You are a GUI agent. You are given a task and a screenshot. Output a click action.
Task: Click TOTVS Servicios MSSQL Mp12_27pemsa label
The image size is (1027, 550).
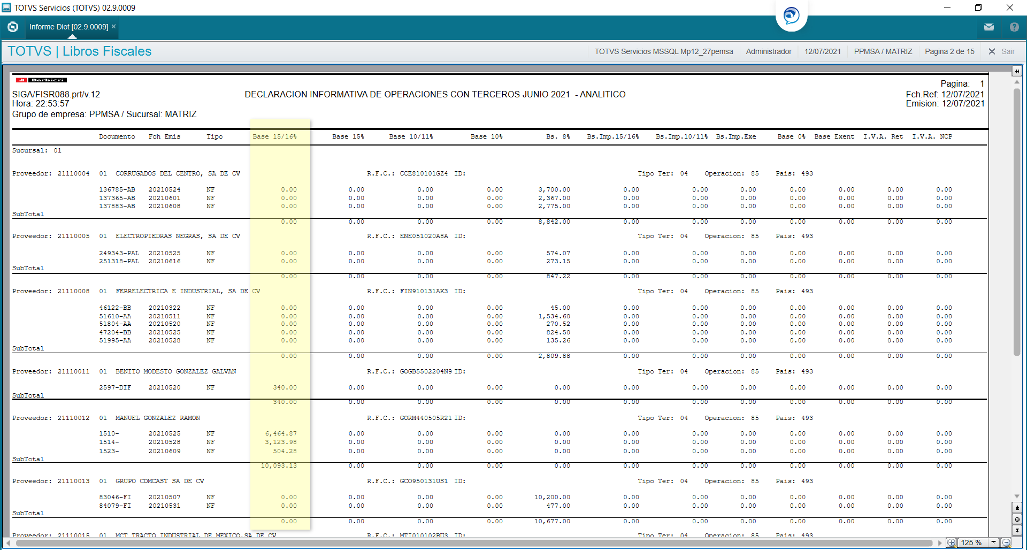663,51
